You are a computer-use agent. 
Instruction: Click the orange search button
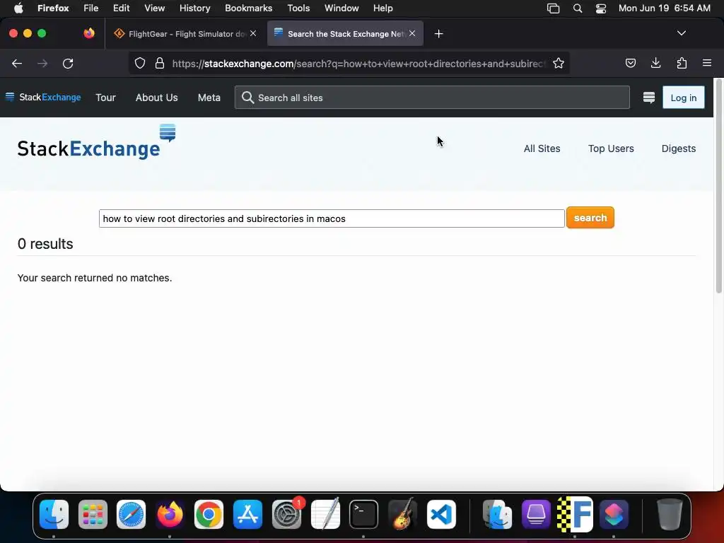pyautogui.click(x=590, y=218)
